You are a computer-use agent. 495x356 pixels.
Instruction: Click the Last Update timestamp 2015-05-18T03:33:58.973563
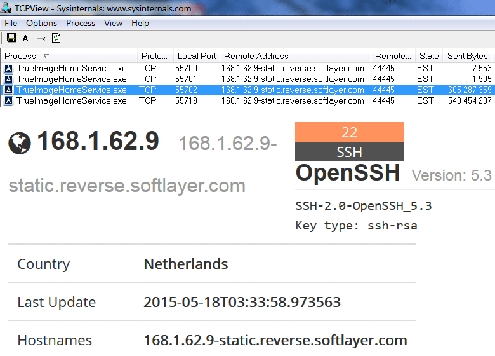click(242, 302)
